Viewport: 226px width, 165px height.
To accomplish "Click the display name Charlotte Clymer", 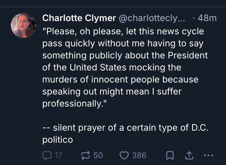I will tap(79, 18).
